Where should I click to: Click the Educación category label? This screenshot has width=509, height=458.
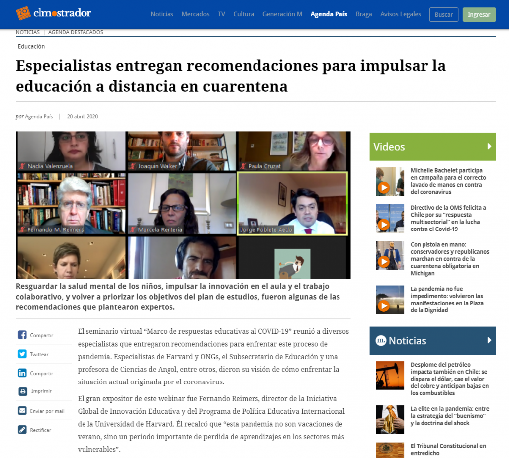[x=31, y=46]
